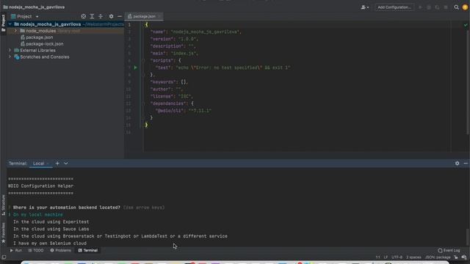Viewport: 470px width, 264px height.
Task: Open the TODO tool window tab
Action: pos(36,250)
